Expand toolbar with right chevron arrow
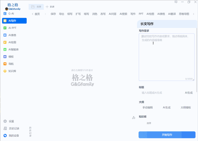Image resolution: width=198 pixels, height=141 pixels. pos(194,14)
